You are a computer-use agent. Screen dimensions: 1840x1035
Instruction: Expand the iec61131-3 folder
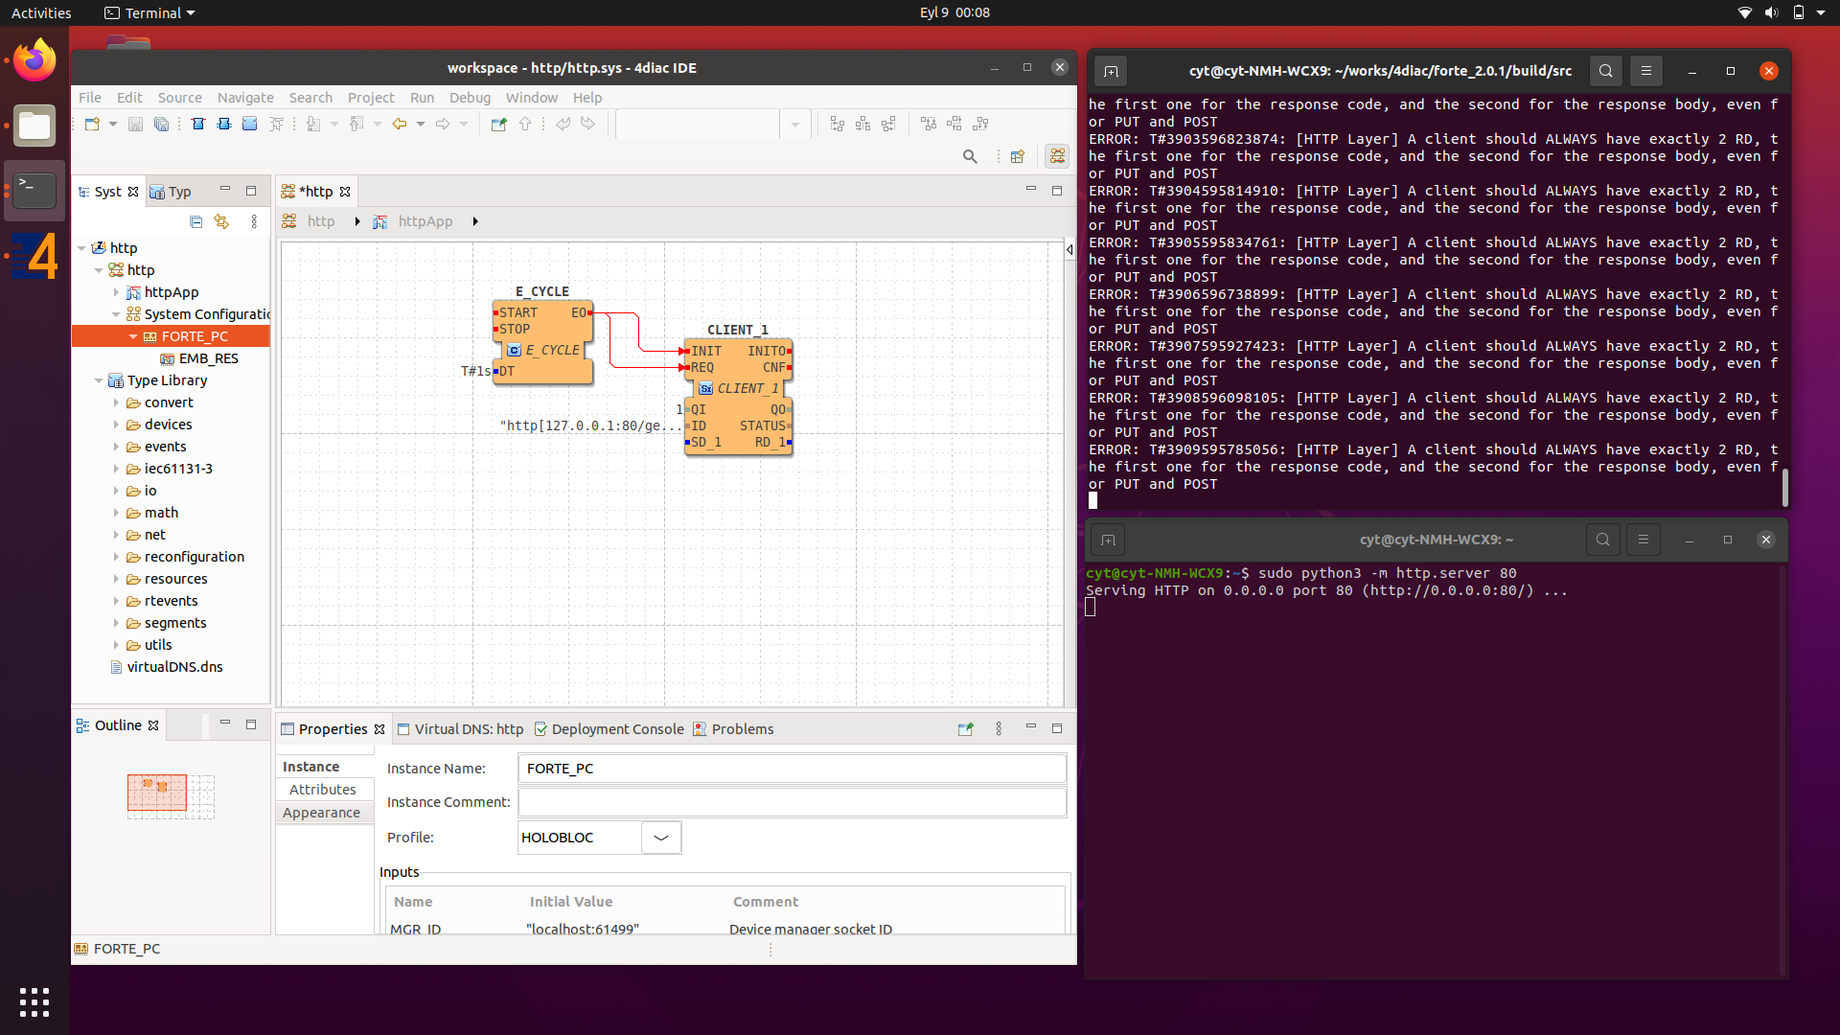point(116,469)
